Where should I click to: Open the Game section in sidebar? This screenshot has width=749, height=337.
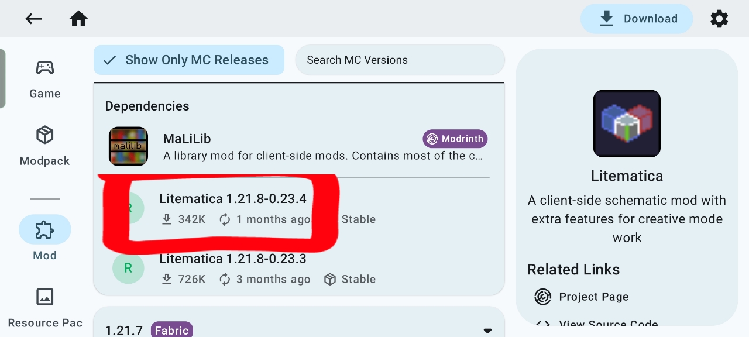coord(45,79)
